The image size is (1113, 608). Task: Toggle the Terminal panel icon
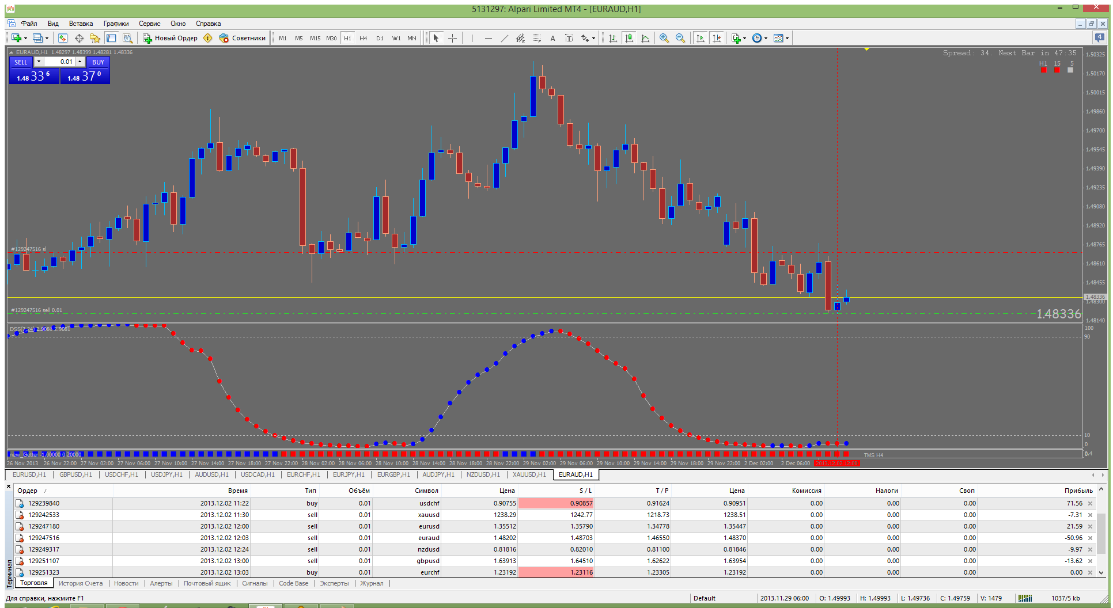(111, 38)
